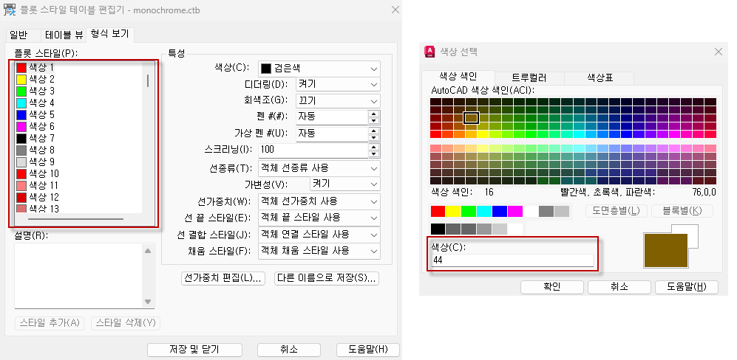The image size is (737, 360).
Task: Click 도움말(H) in the color selection dialog
Action: coord(686,287)
